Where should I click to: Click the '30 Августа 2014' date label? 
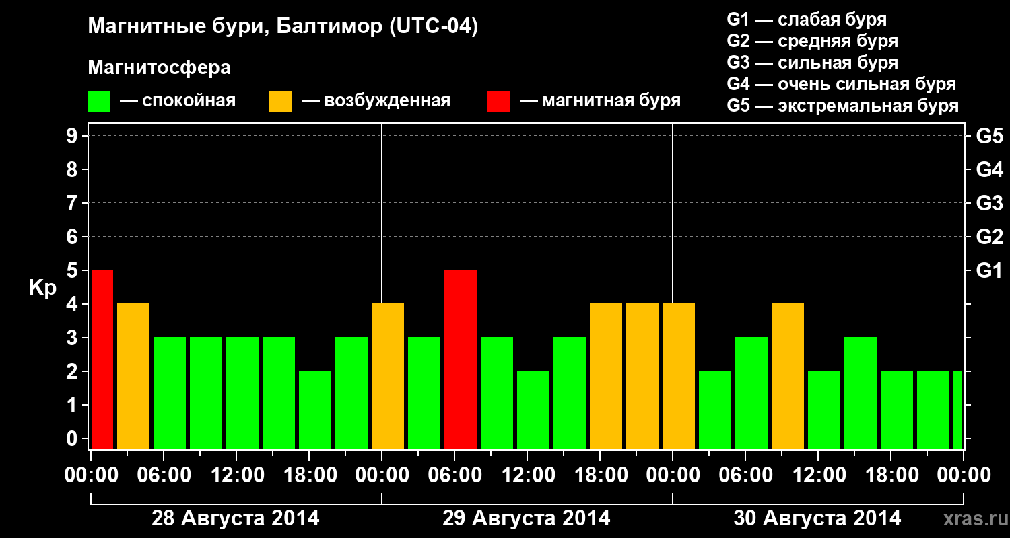[x=817, y=518]
